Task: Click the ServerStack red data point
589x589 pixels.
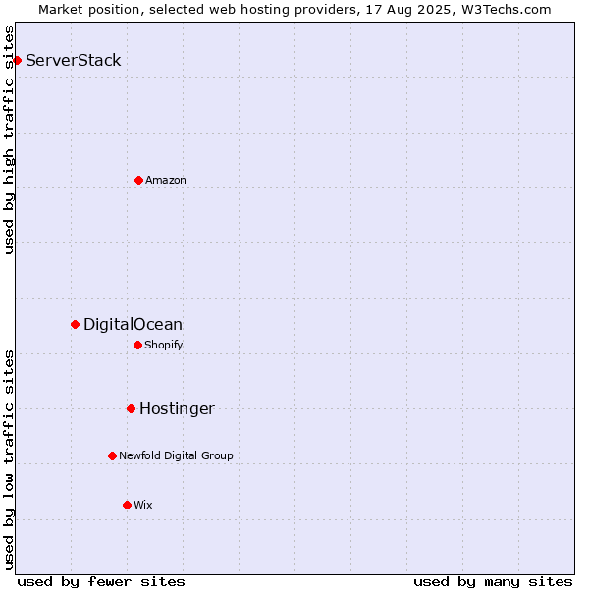Action: 17,60
